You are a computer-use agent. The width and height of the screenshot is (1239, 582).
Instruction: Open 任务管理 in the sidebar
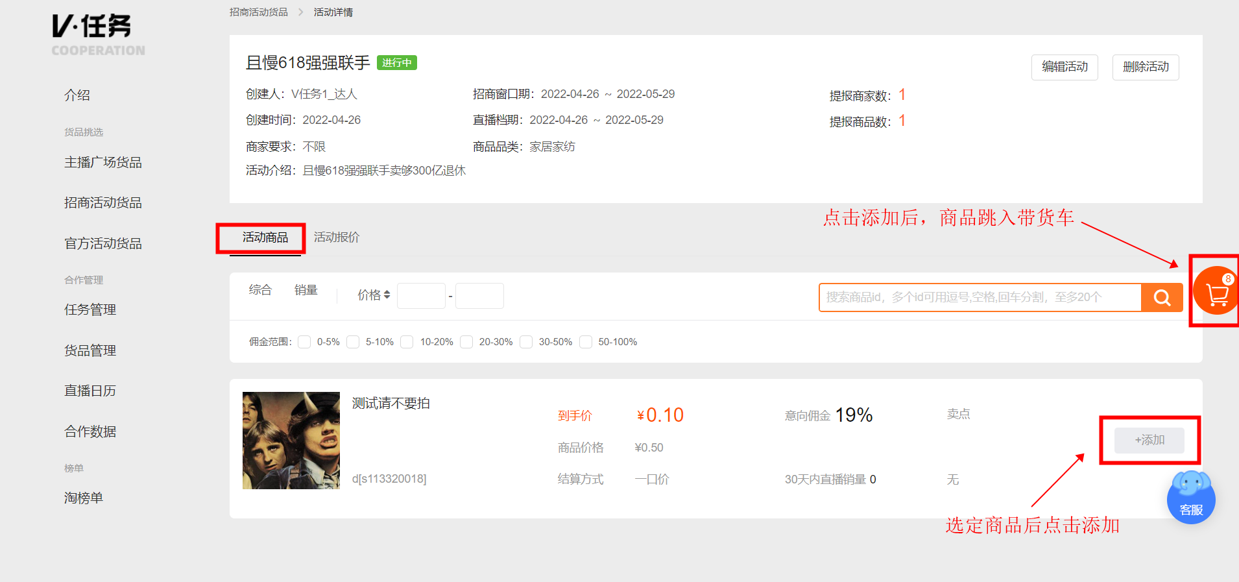coord(90,310)
